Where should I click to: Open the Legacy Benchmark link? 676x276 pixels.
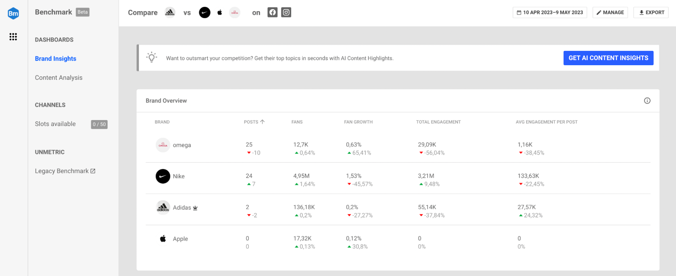(65, 171)
